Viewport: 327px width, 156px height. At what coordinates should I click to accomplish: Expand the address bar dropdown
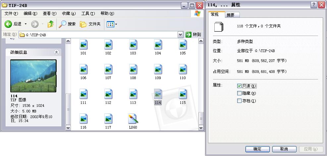[x=181, y=35]
